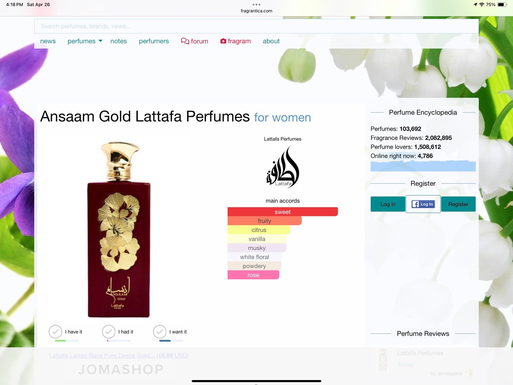The height and width of the screenshot is (385, 513).
Task: Click the search perfumes input field
Action: pyautogui.click(x=256, y=26)
